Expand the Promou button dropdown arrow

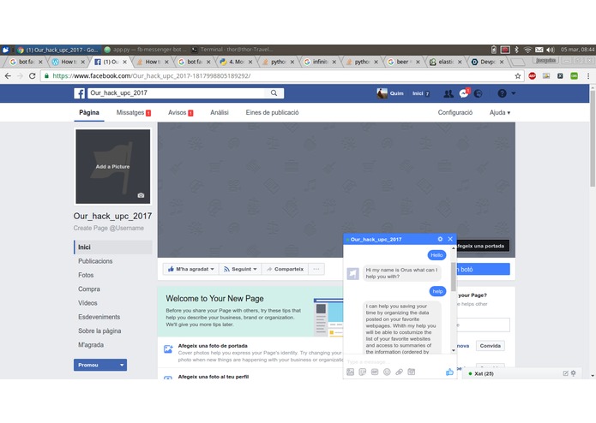122,365
